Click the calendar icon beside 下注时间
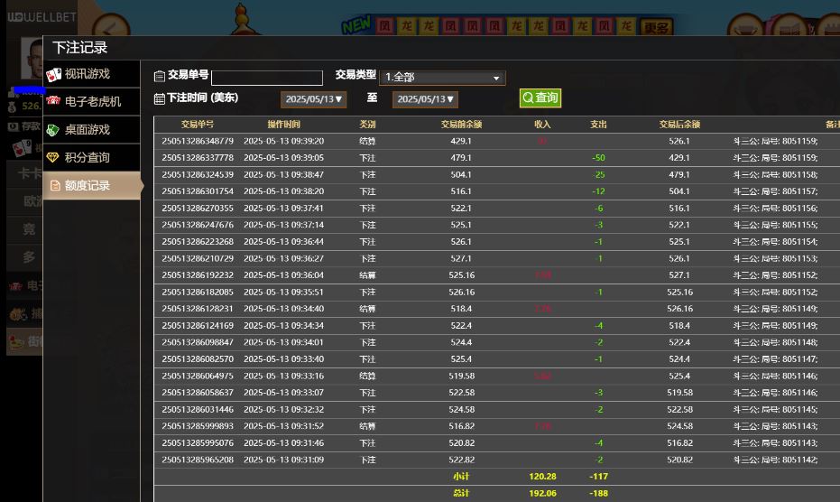840x502 pixels. coord(160,98)
